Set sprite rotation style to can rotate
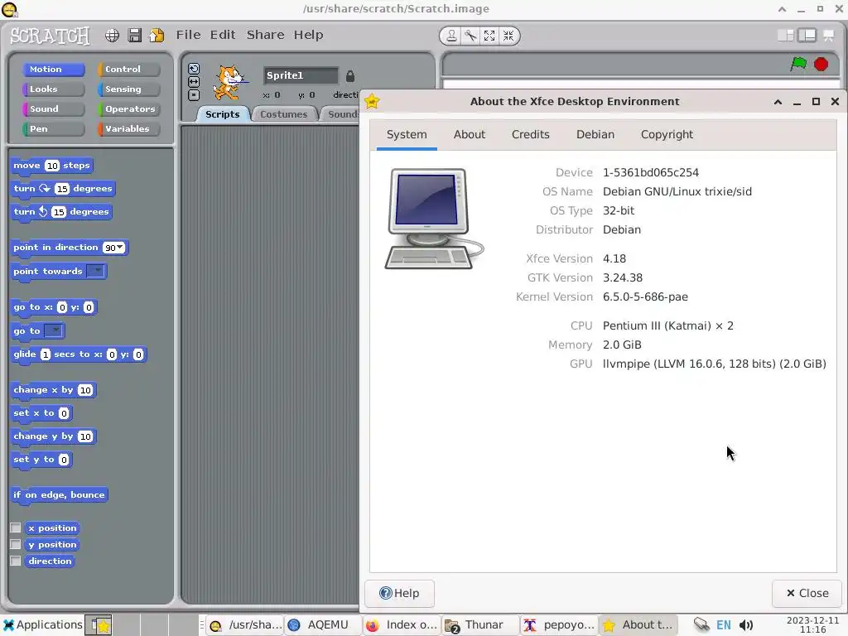Image resolution: width=848 pixels, height=636 pixels. point(194,69)
